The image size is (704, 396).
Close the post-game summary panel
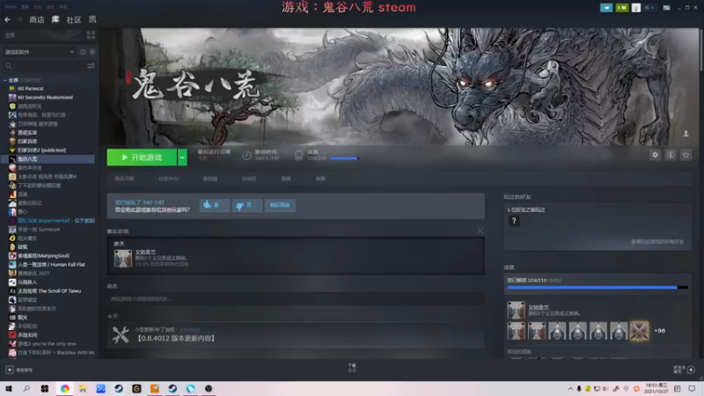[480, 231]
